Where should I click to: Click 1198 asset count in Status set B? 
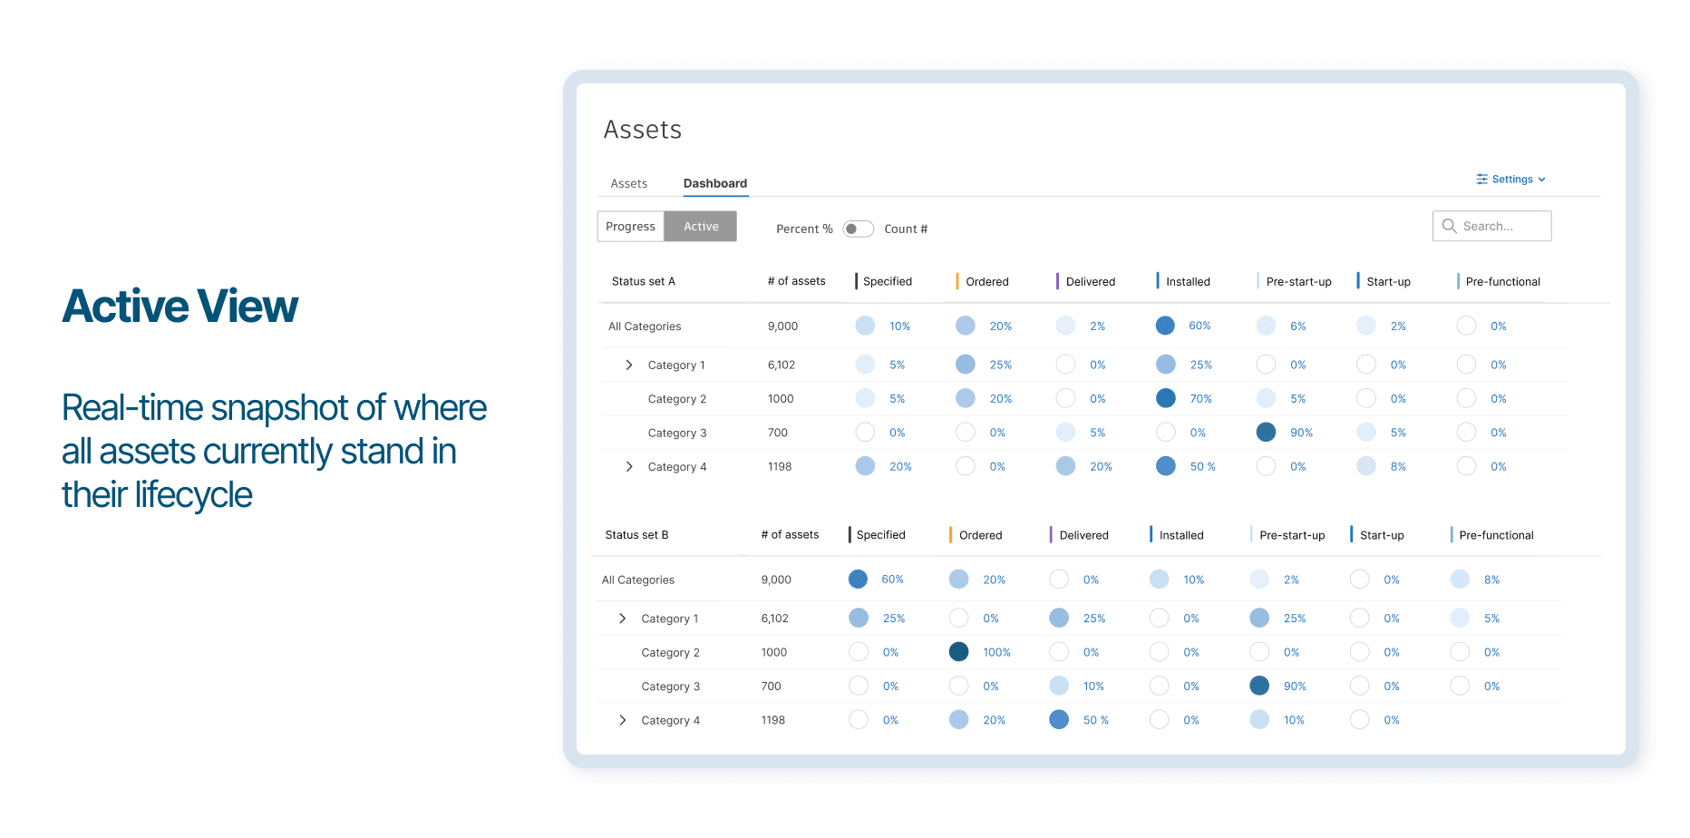coord(772,720)
